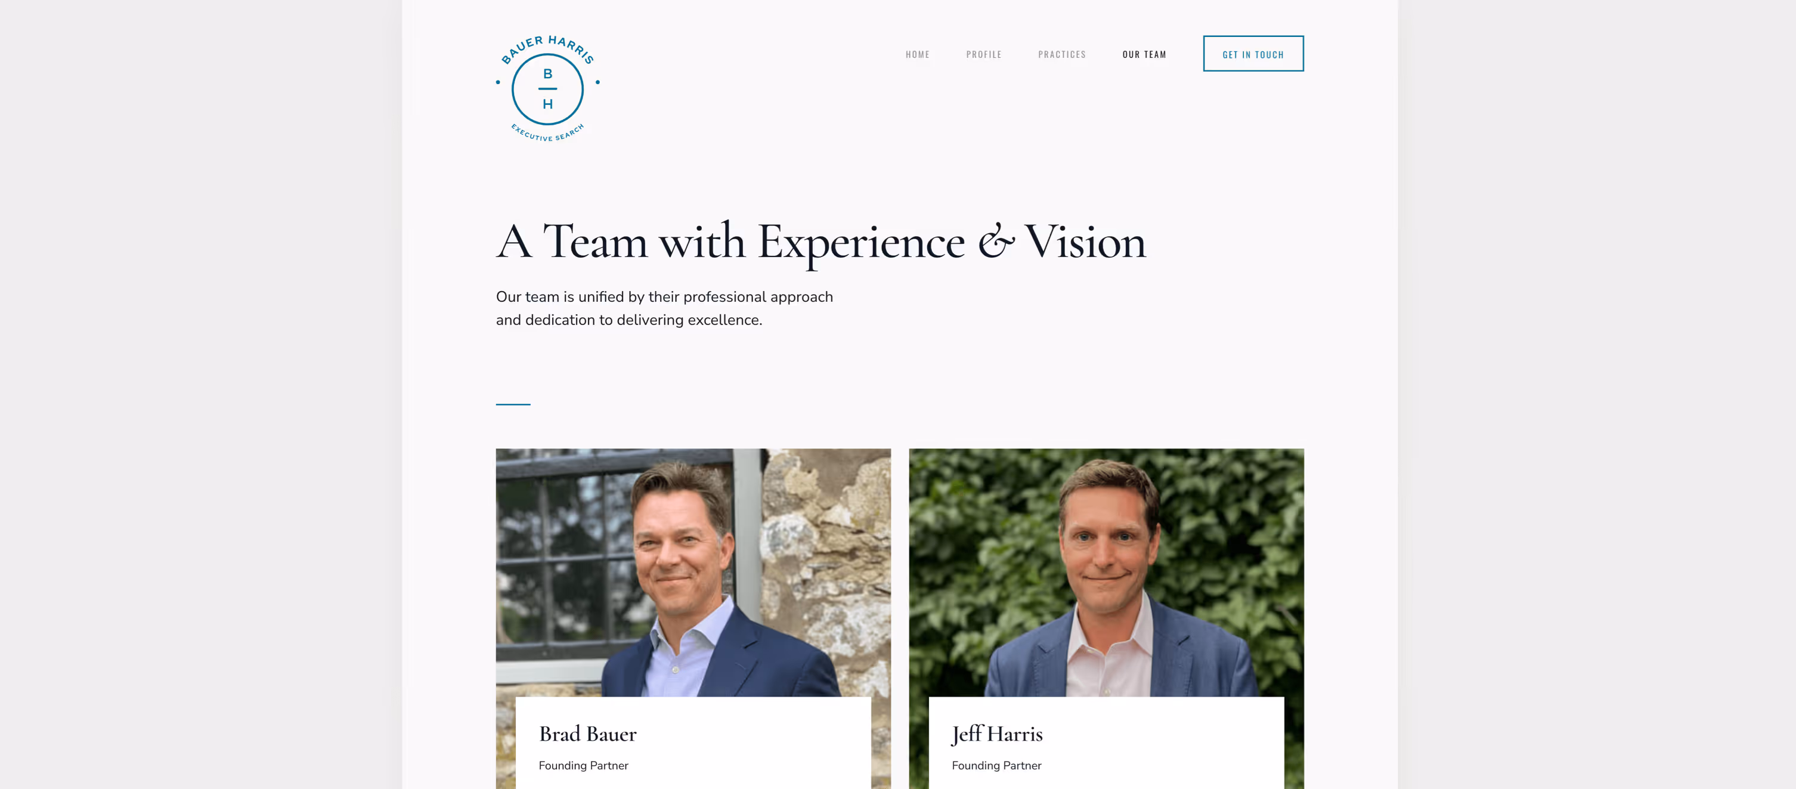
Task: Click Jeff Harris's white name card
Action: coord(1106,743)
